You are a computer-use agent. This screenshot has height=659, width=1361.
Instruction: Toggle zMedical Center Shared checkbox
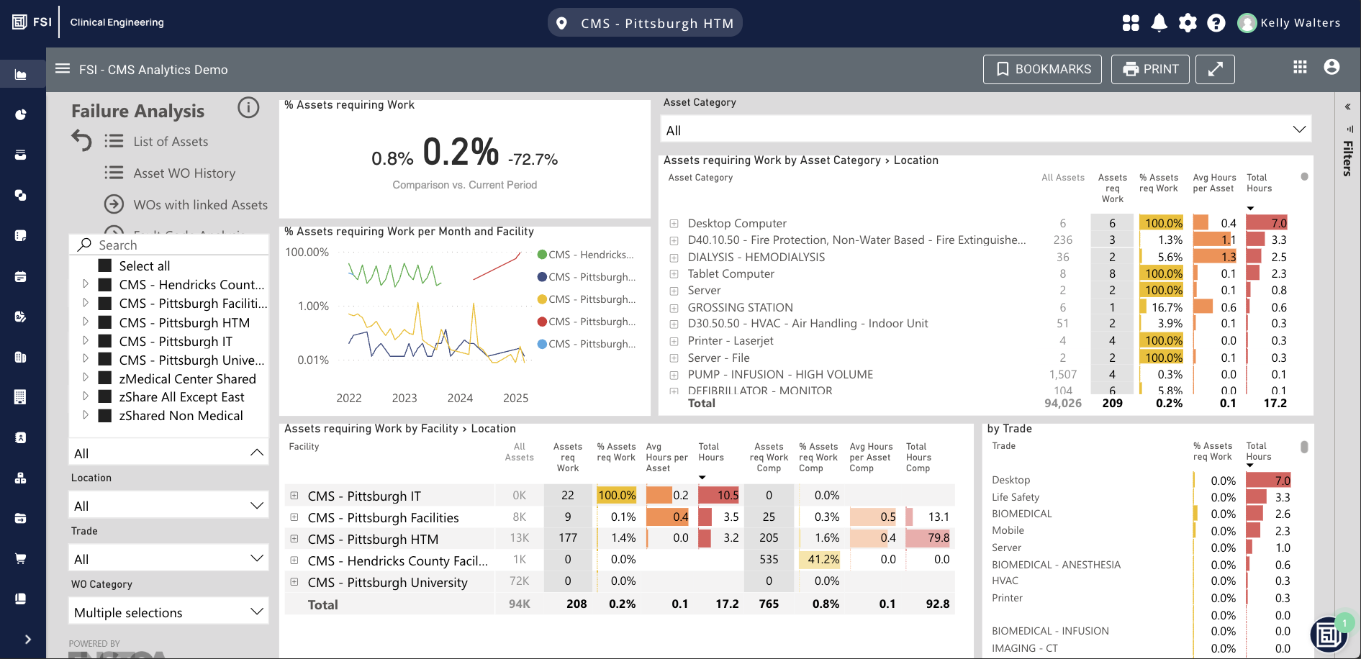pos(104,378)
